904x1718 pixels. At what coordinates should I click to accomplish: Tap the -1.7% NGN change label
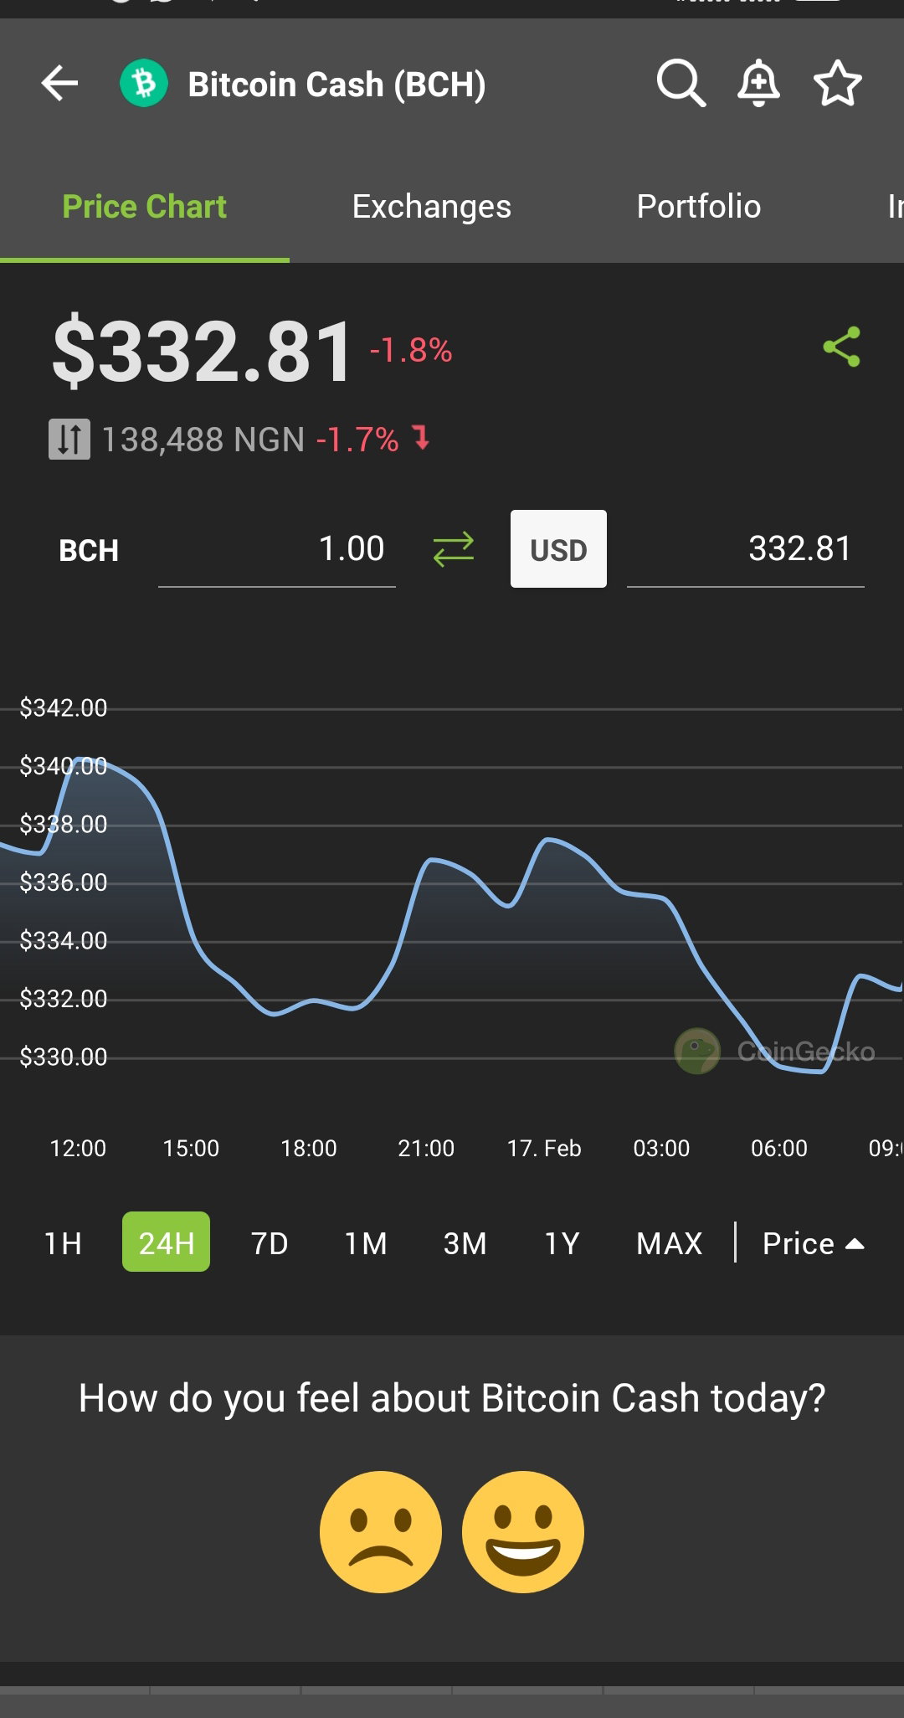[357, 440]
